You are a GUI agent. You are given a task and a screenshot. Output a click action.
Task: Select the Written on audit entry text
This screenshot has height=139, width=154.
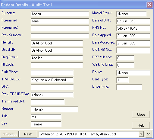(78, 134)
